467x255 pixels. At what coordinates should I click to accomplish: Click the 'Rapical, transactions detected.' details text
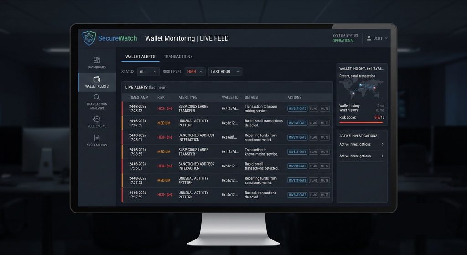pos(260,195)
